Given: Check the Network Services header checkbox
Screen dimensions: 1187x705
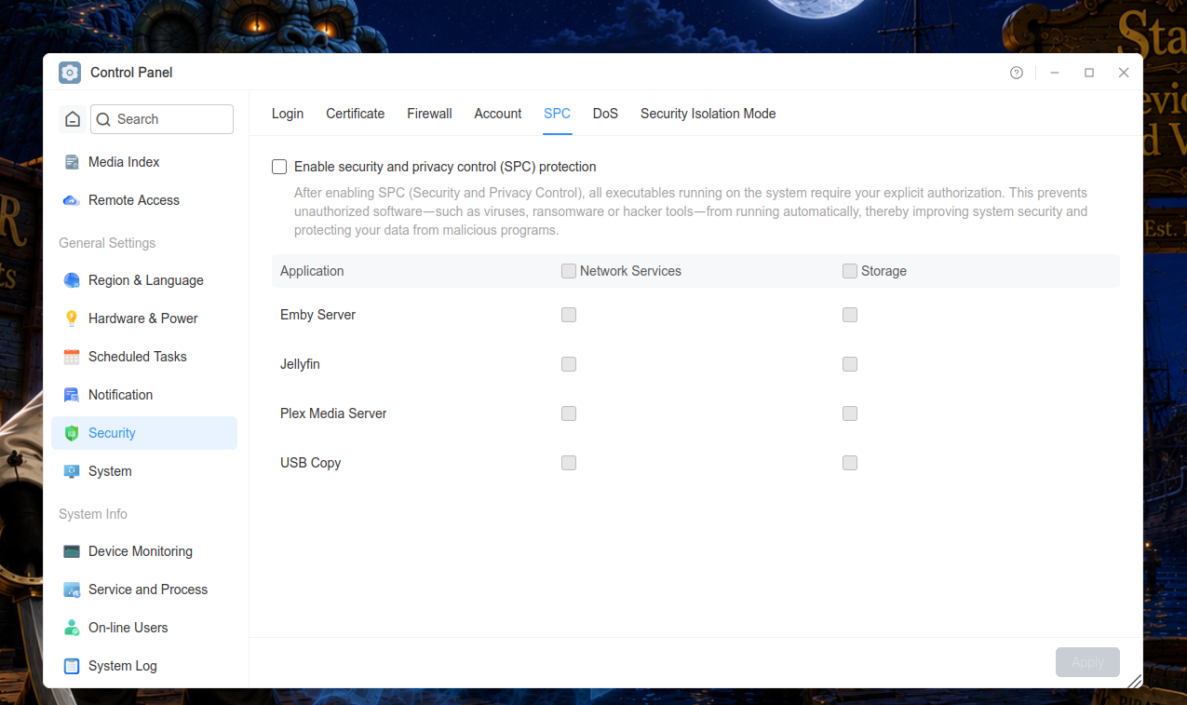Looking at the screenshot, I should click(x=569, y=271).
